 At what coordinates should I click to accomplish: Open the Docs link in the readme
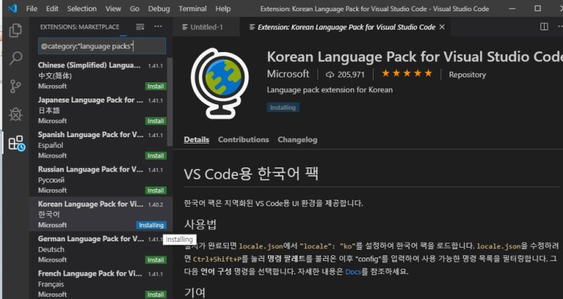pos(353,272)
